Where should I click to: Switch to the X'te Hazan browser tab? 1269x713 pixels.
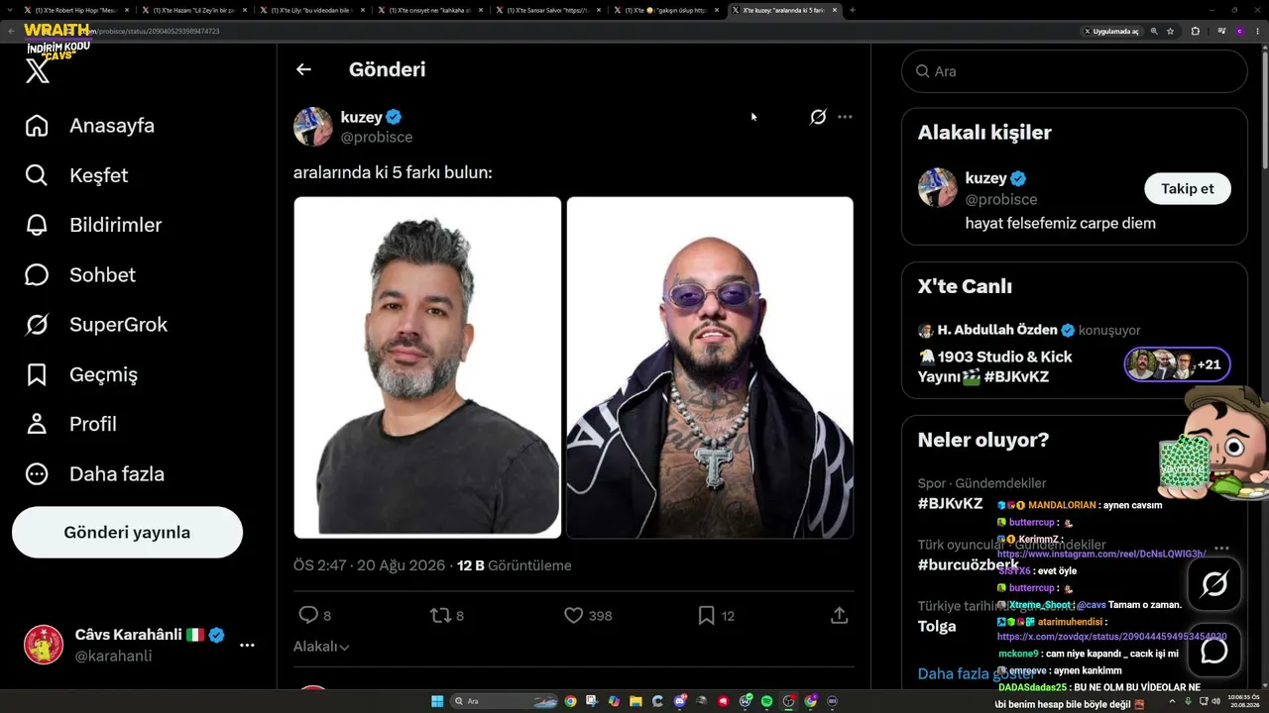195,10
